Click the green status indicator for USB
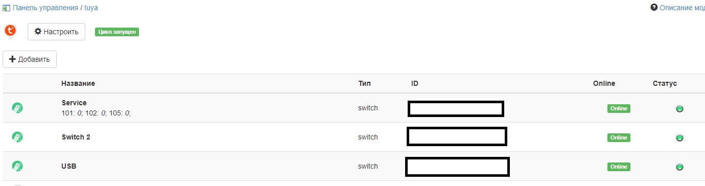 (679, 167)
